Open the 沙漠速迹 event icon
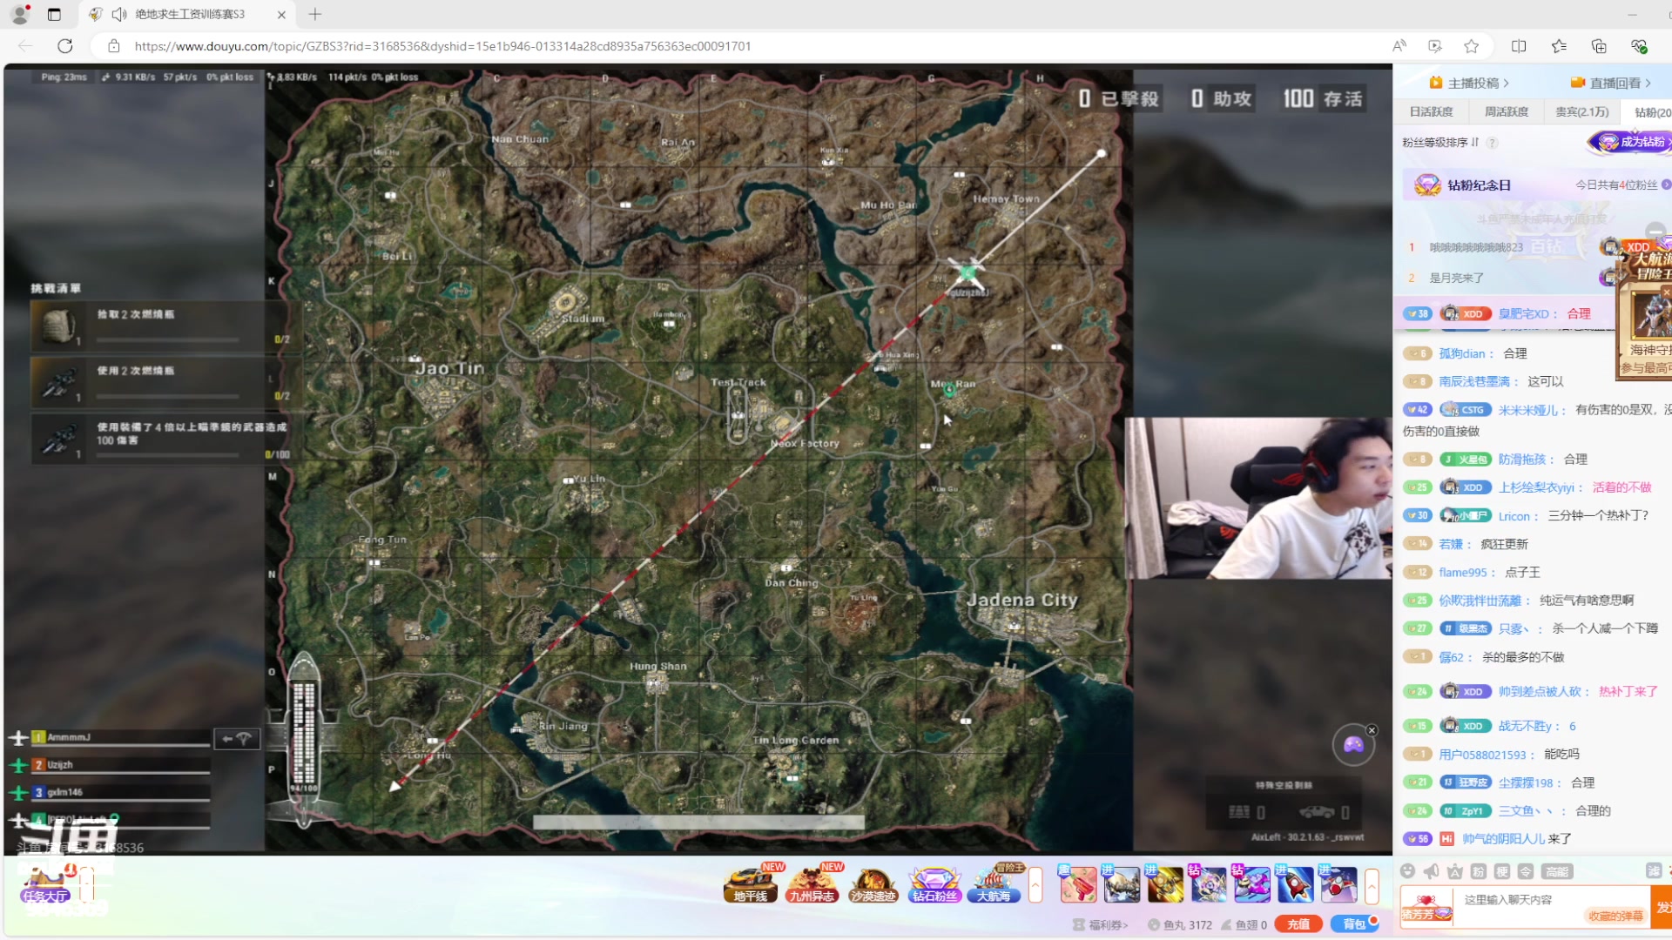The height and width of the screenshot is (940, 1672). click(x=873, y=884)
